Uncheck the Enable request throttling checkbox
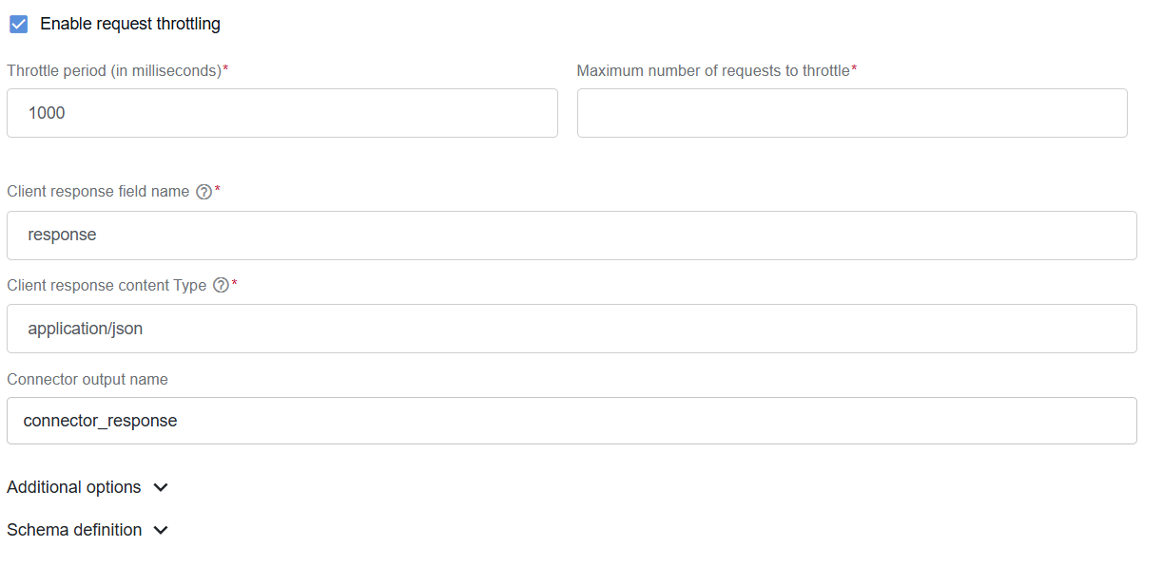Image resolution: width=1163 pixels, height=566 pixels. coord(18,24)
